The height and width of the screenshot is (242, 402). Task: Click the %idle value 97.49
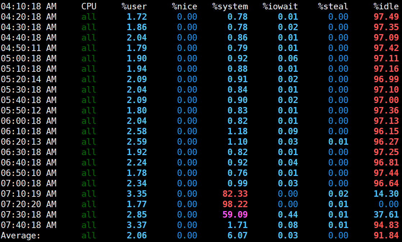click(386, 17)
